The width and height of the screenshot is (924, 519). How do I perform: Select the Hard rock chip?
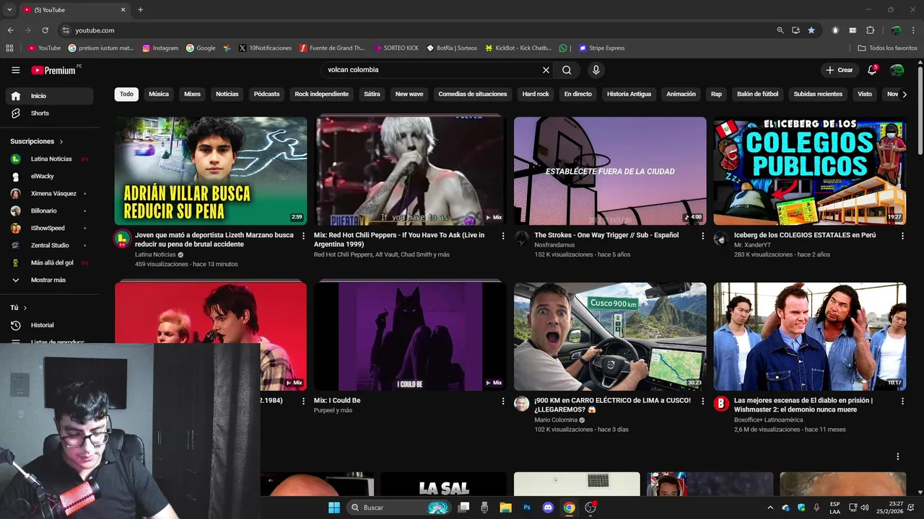(536, 94)
